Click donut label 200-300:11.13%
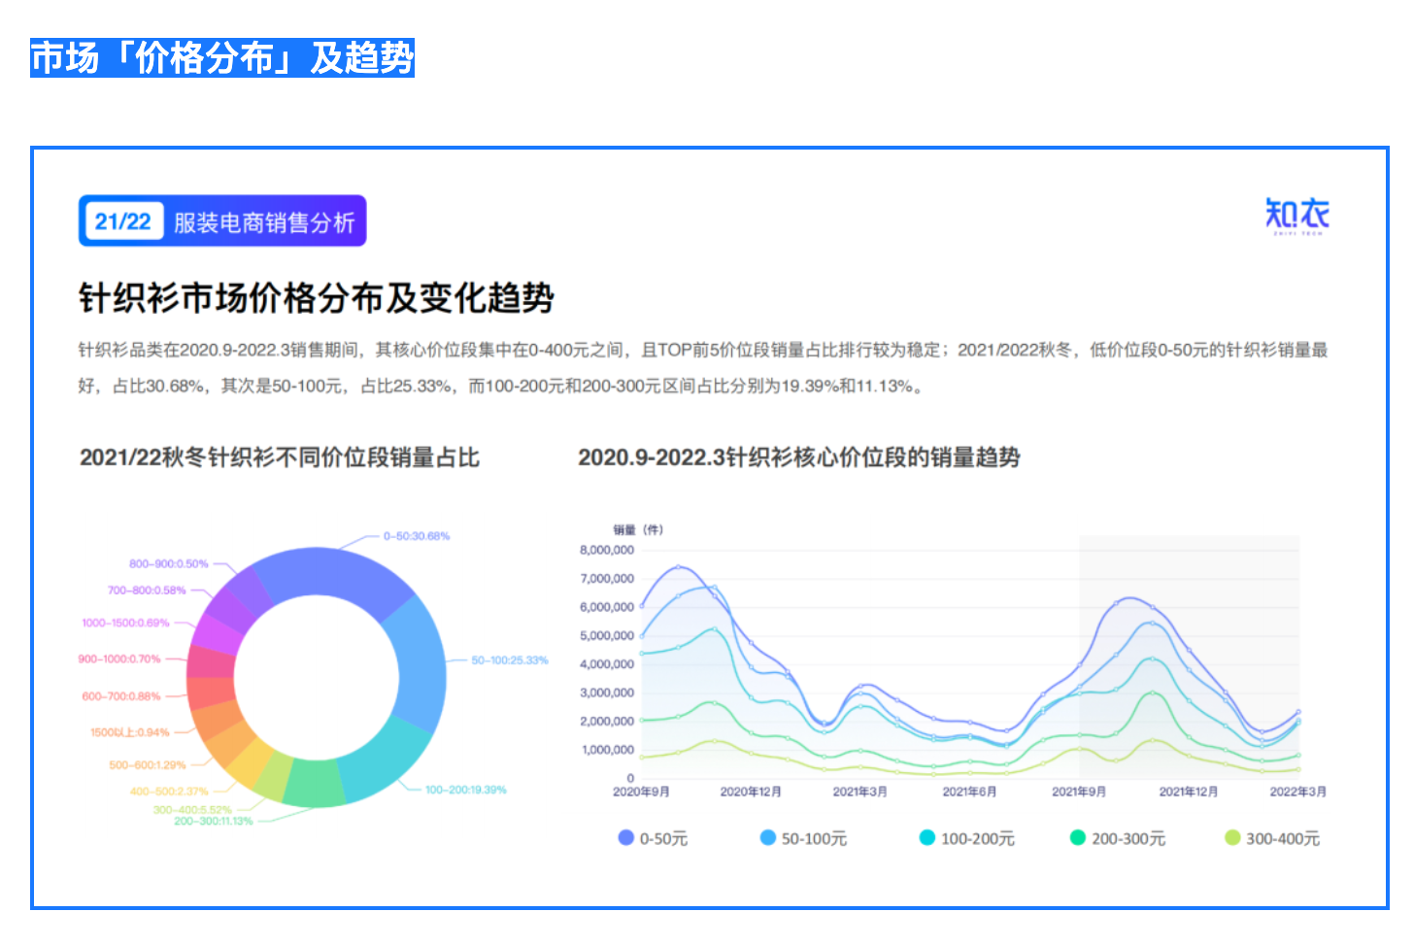Viewport: 1414px width, 946px height. 214,821
